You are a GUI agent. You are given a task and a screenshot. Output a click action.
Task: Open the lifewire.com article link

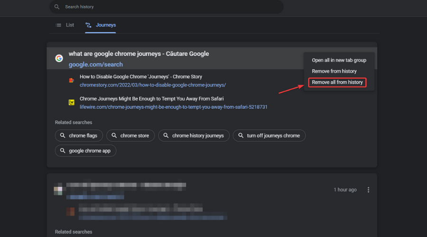coord(174,107)
